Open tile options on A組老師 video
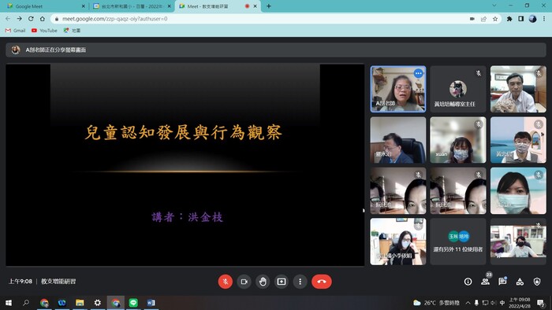 418,73
